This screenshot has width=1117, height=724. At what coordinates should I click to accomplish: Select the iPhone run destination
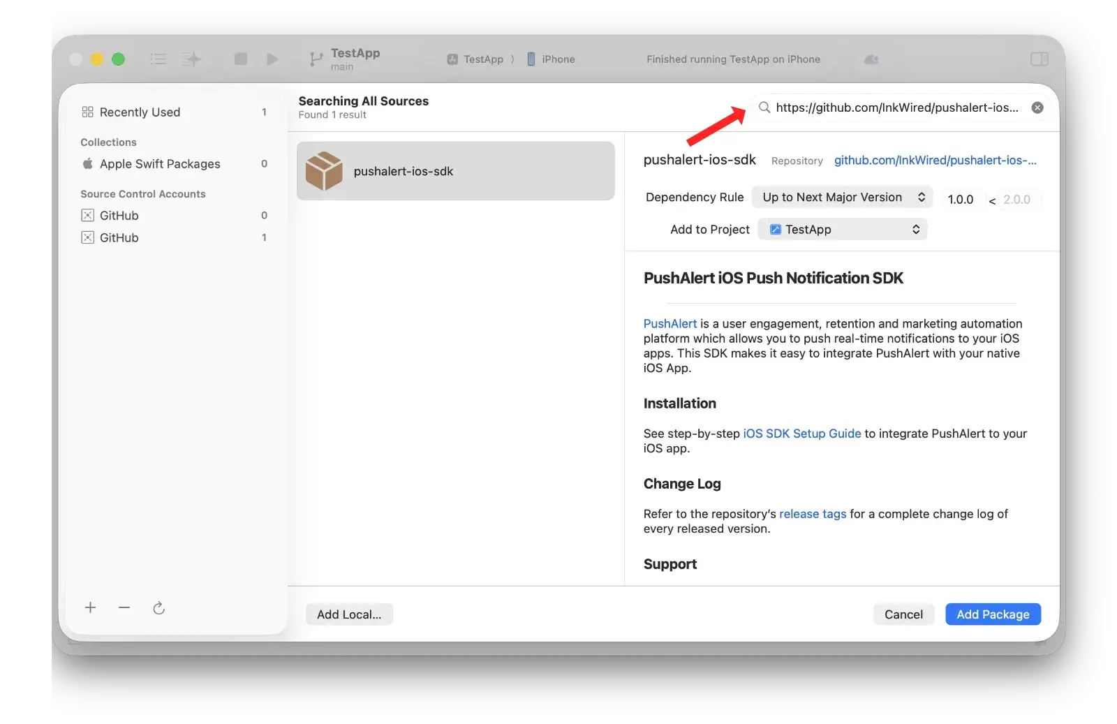[551, 59]
